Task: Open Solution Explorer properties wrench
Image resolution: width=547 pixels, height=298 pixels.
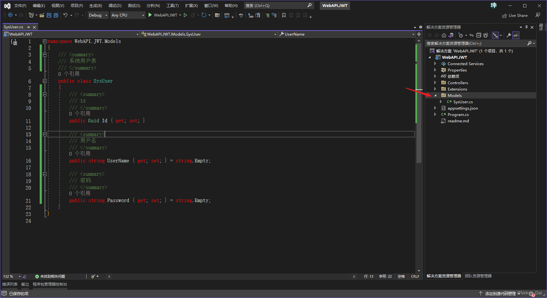Action: coord(509,35)
